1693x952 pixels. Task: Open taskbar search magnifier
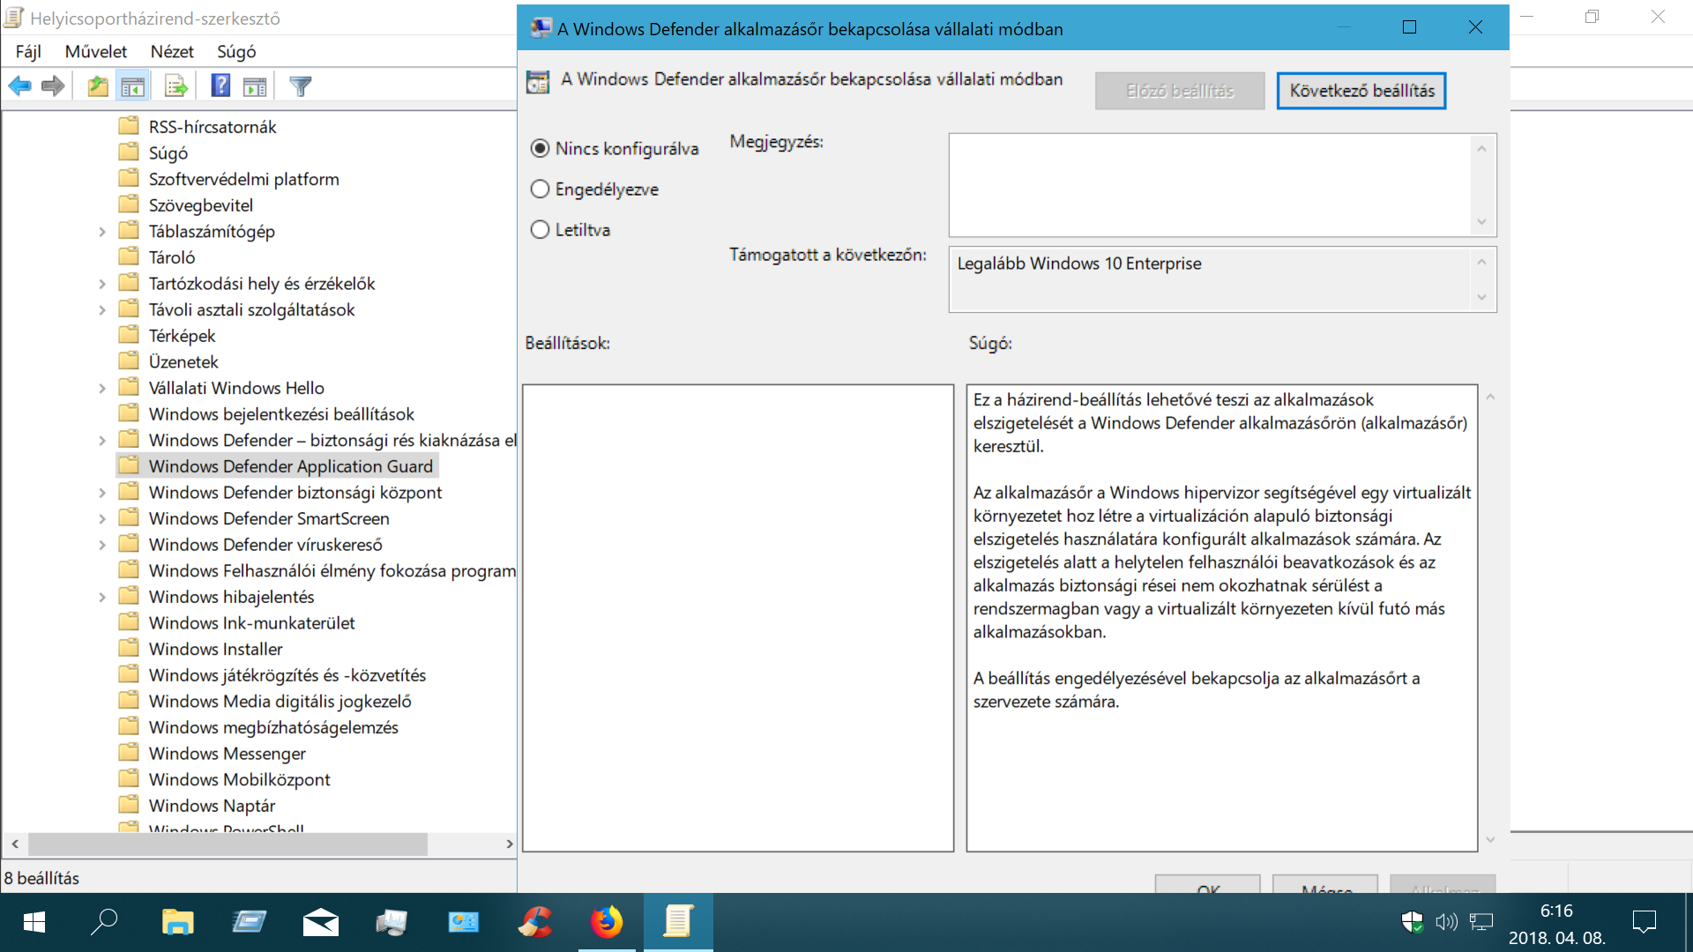click(104, 922)
